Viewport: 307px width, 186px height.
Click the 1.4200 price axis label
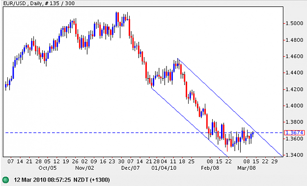tap(294, 89)
